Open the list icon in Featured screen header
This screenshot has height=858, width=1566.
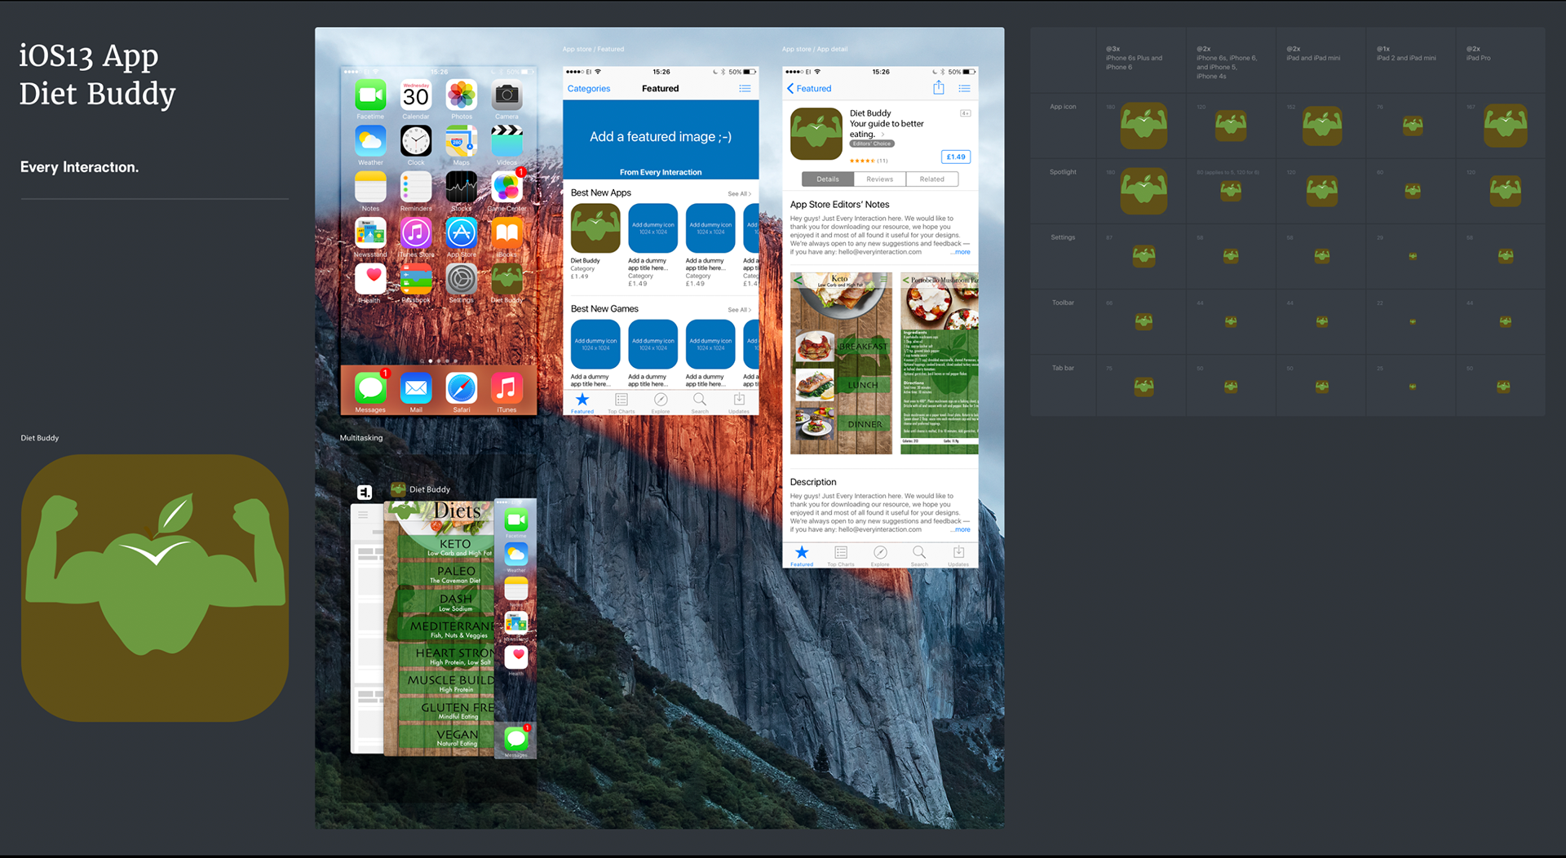click(745, 88)
